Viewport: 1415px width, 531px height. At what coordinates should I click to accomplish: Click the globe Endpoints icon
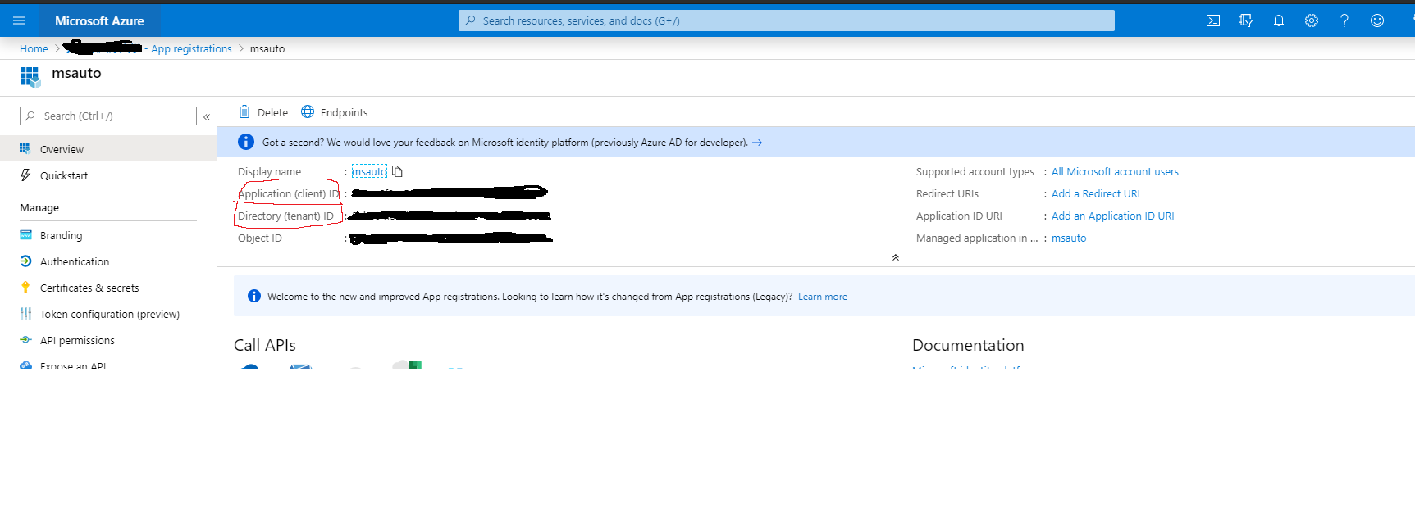click(308, 111)
